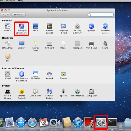This screenshot has height=131, width=131.
Task: Open the Mission Control pane
Action: tap(50, 29)
